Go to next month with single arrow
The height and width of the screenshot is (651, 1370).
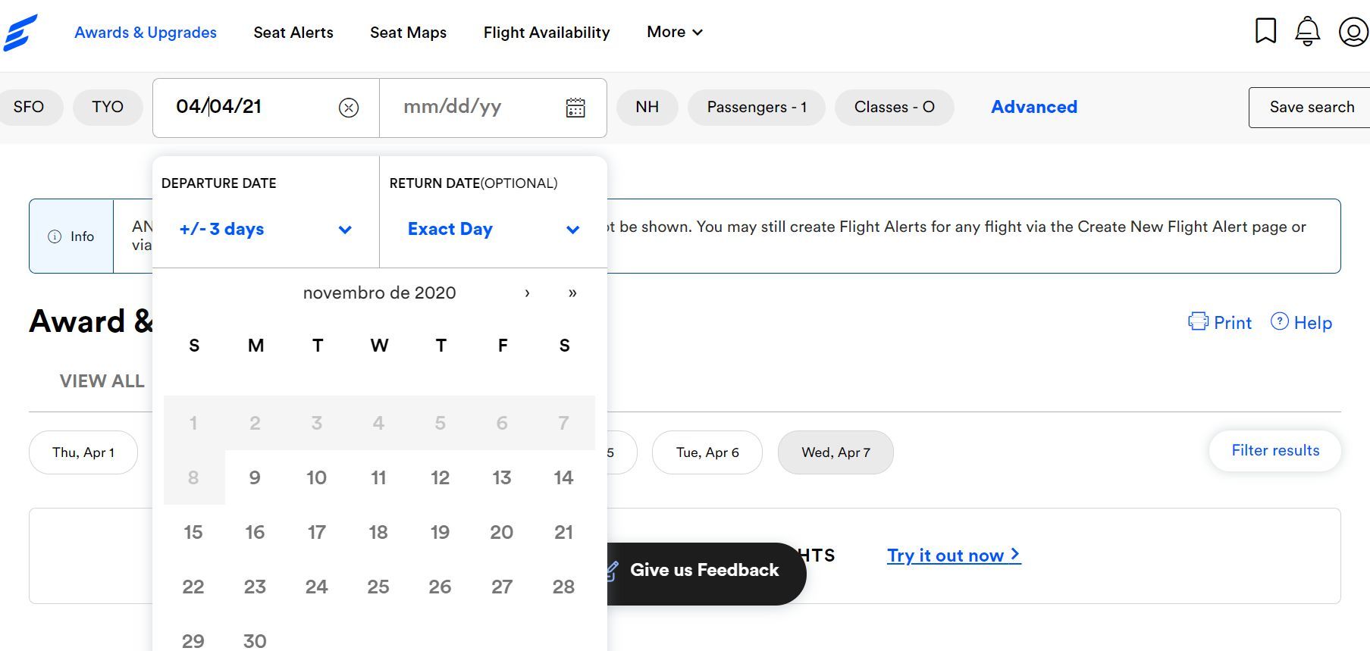(x=527, y=293)
